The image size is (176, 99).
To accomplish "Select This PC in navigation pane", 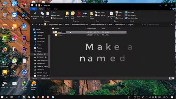I will pos(38,29).
